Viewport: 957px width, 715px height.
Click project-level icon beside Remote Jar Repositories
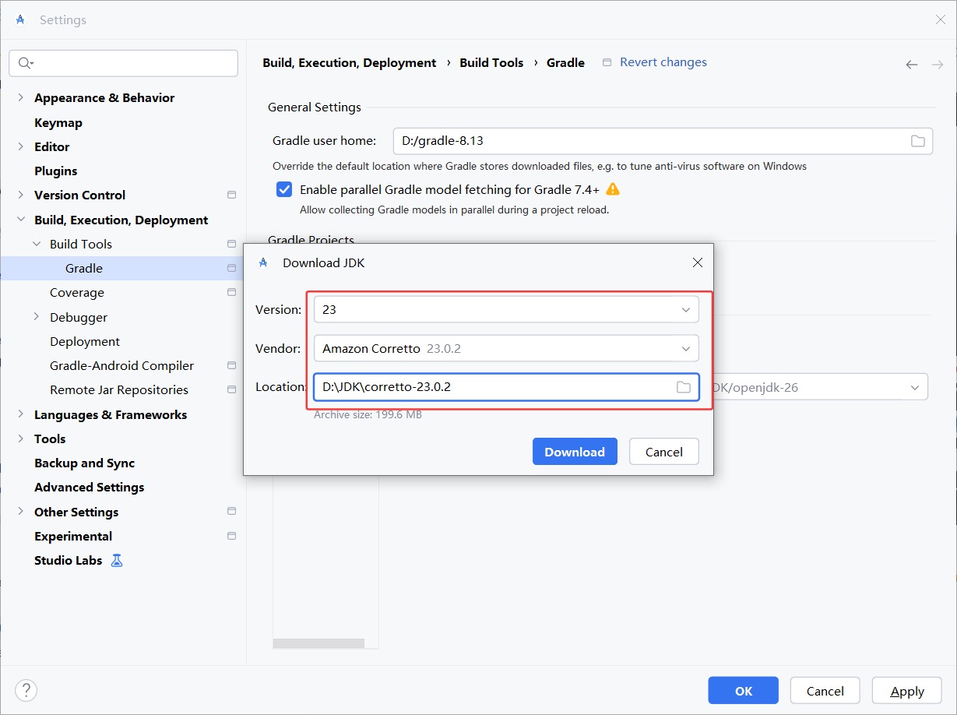(x=231, y=389)
